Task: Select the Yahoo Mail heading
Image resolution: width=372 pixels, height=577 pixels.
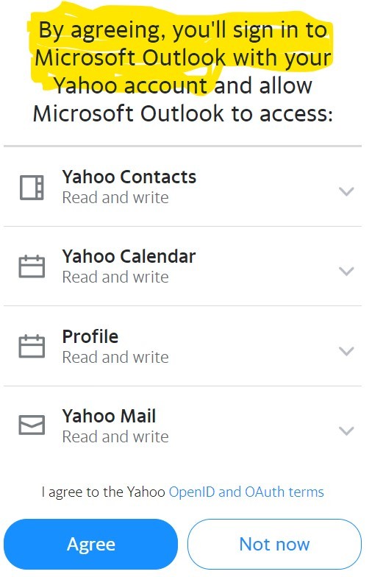Action: pyautogui.click(x=109, y=417)
